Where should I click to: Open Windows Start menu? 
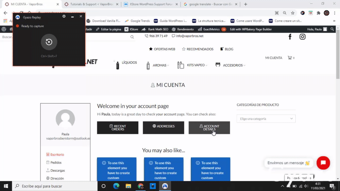tap(6, 186)
